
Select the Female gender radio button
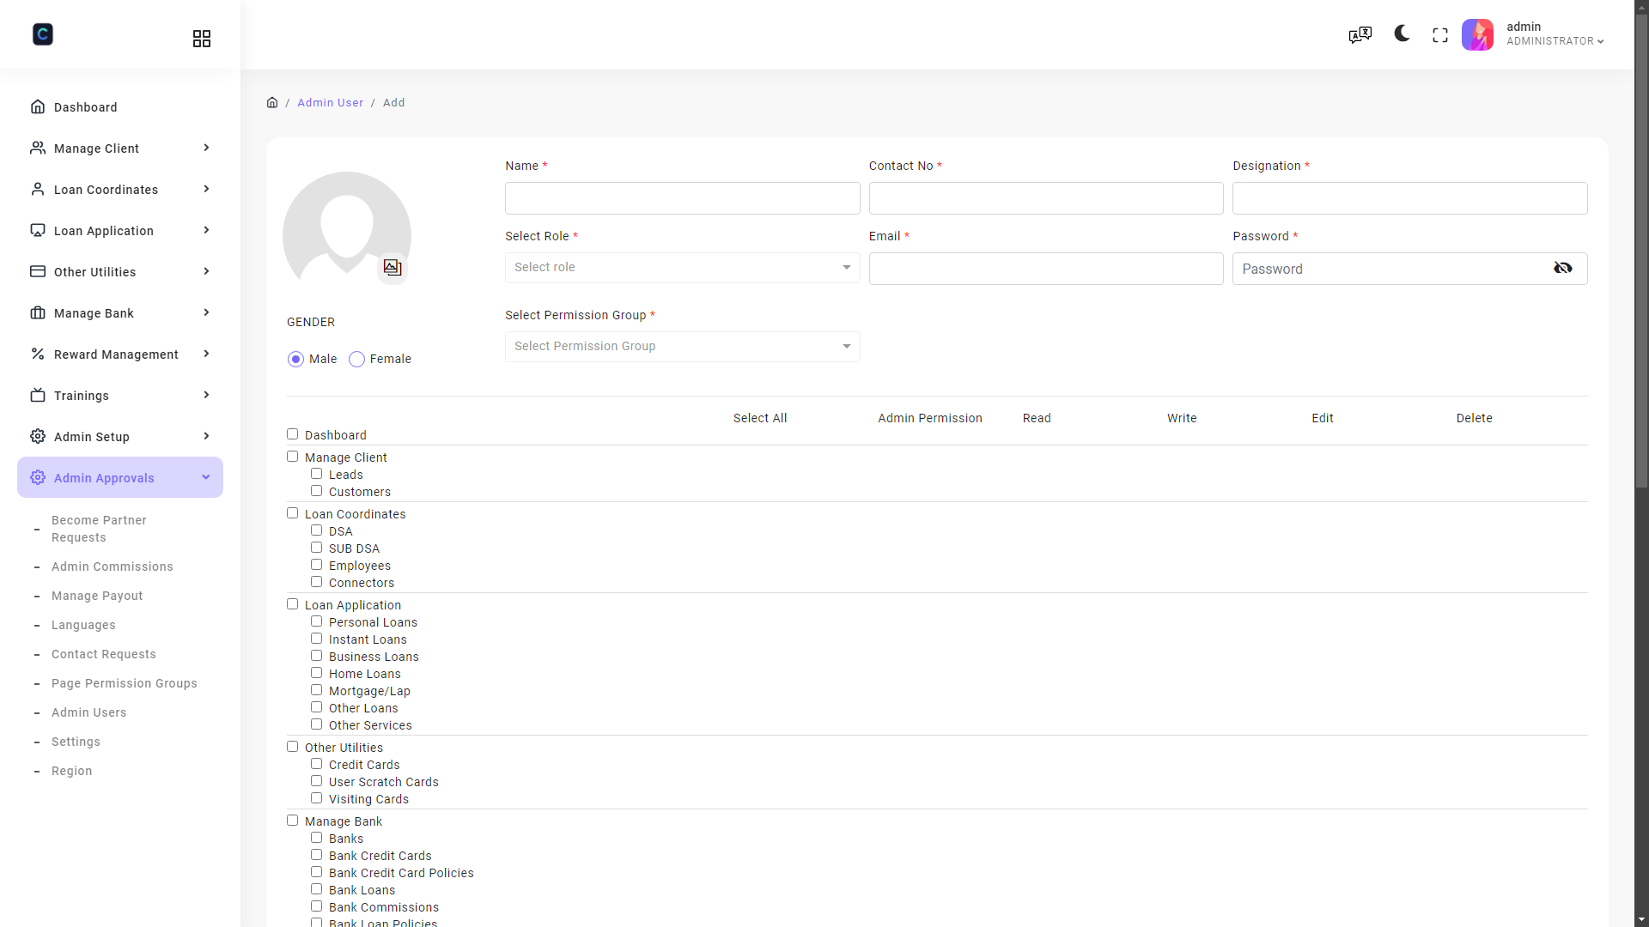pos(356,359)
